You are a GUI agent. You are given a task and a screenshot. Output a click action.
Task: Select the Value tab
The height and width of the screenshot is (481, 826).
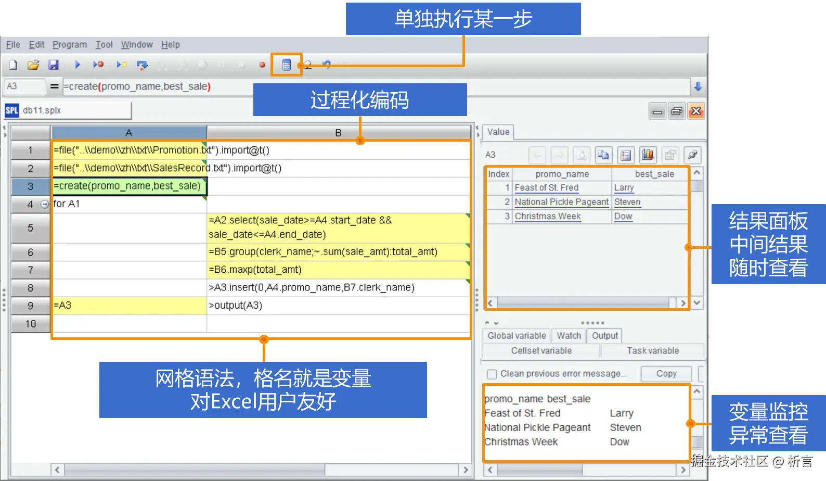498,132
